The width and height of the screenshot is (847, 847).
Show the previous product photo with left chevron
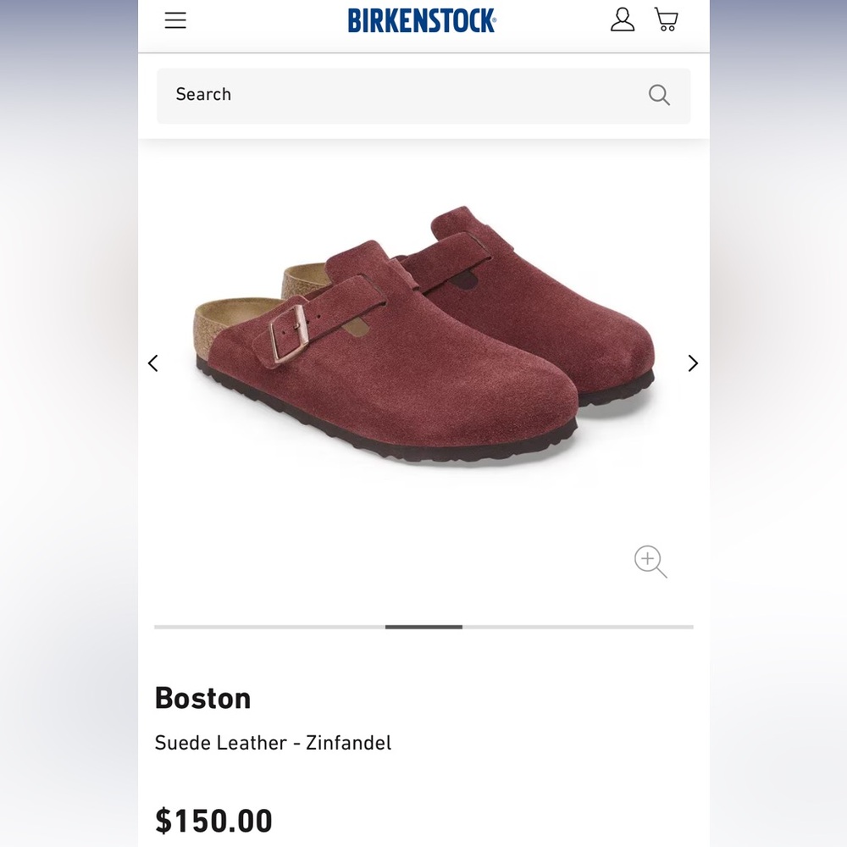(x=153, y=363)
